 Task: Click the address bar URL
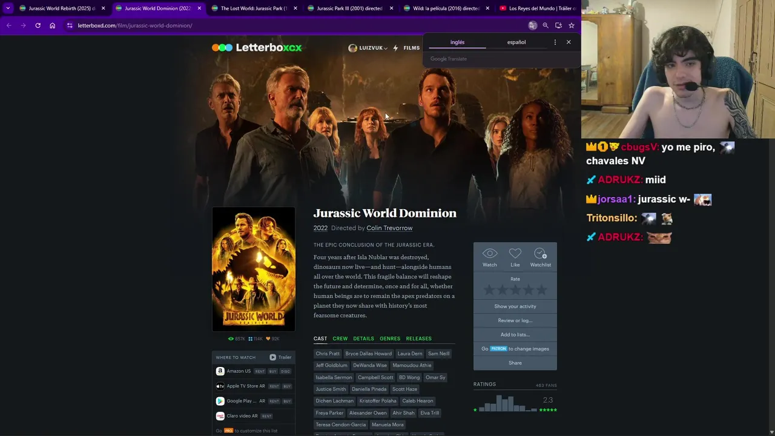[x=135, y=25]
